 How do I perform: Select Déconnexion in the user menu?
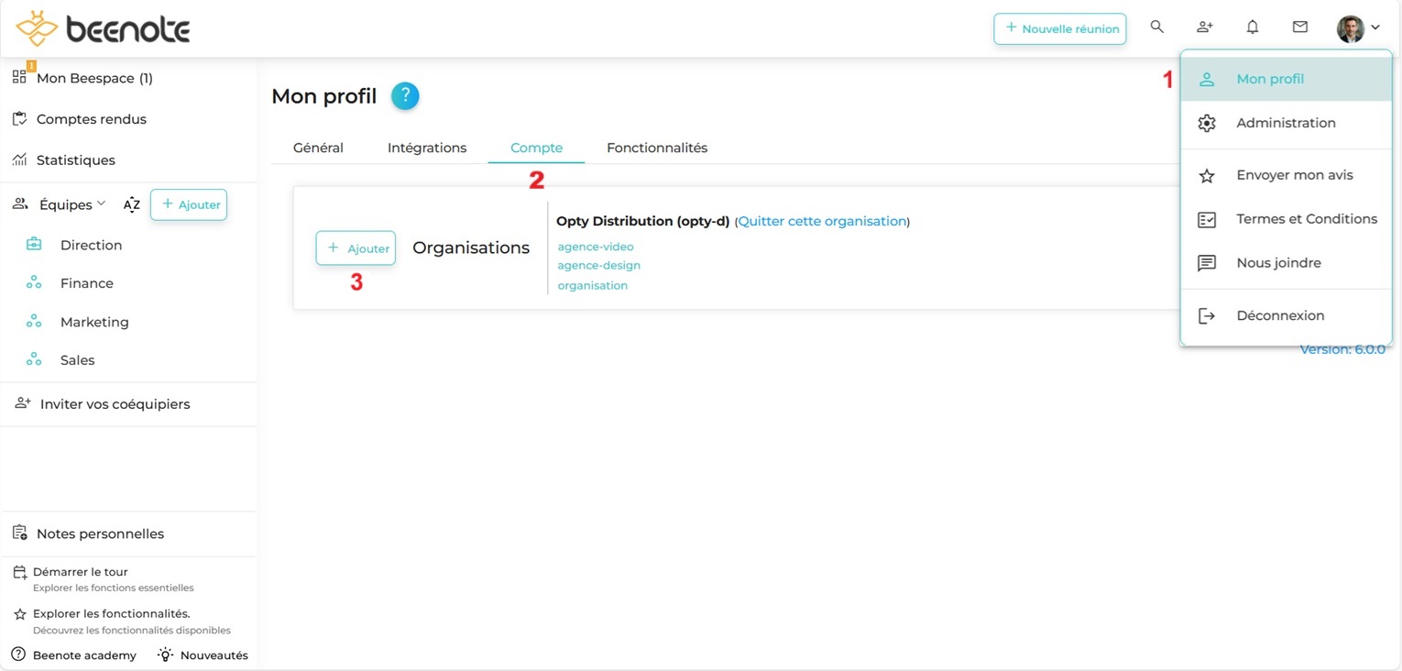tap(1280, 315)
